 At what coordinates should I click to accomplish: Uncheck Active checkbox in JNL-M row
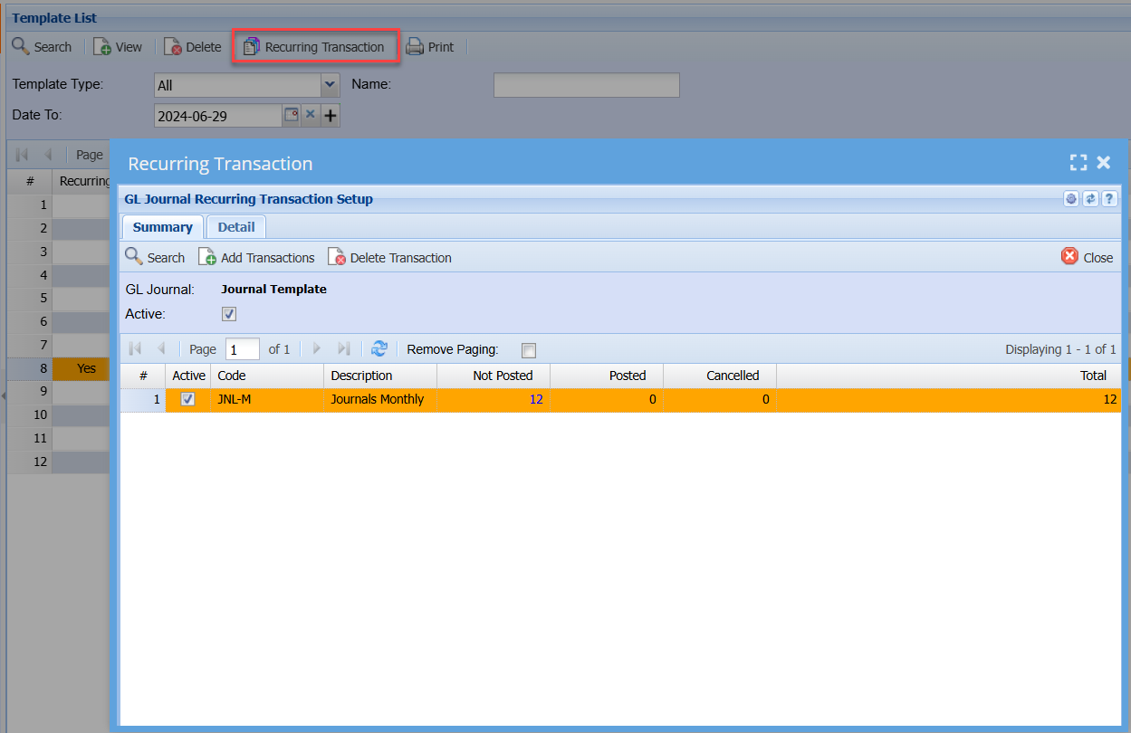tap(188, 399)
